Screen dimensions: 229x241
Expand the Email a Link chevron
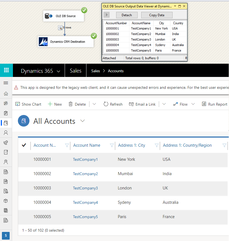coord(164,104)
